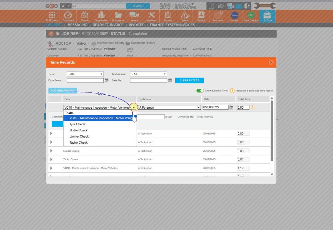Switch to Finance System Invoices tab
The height and width of the screenshot is (230, 333).
point(172,25)
